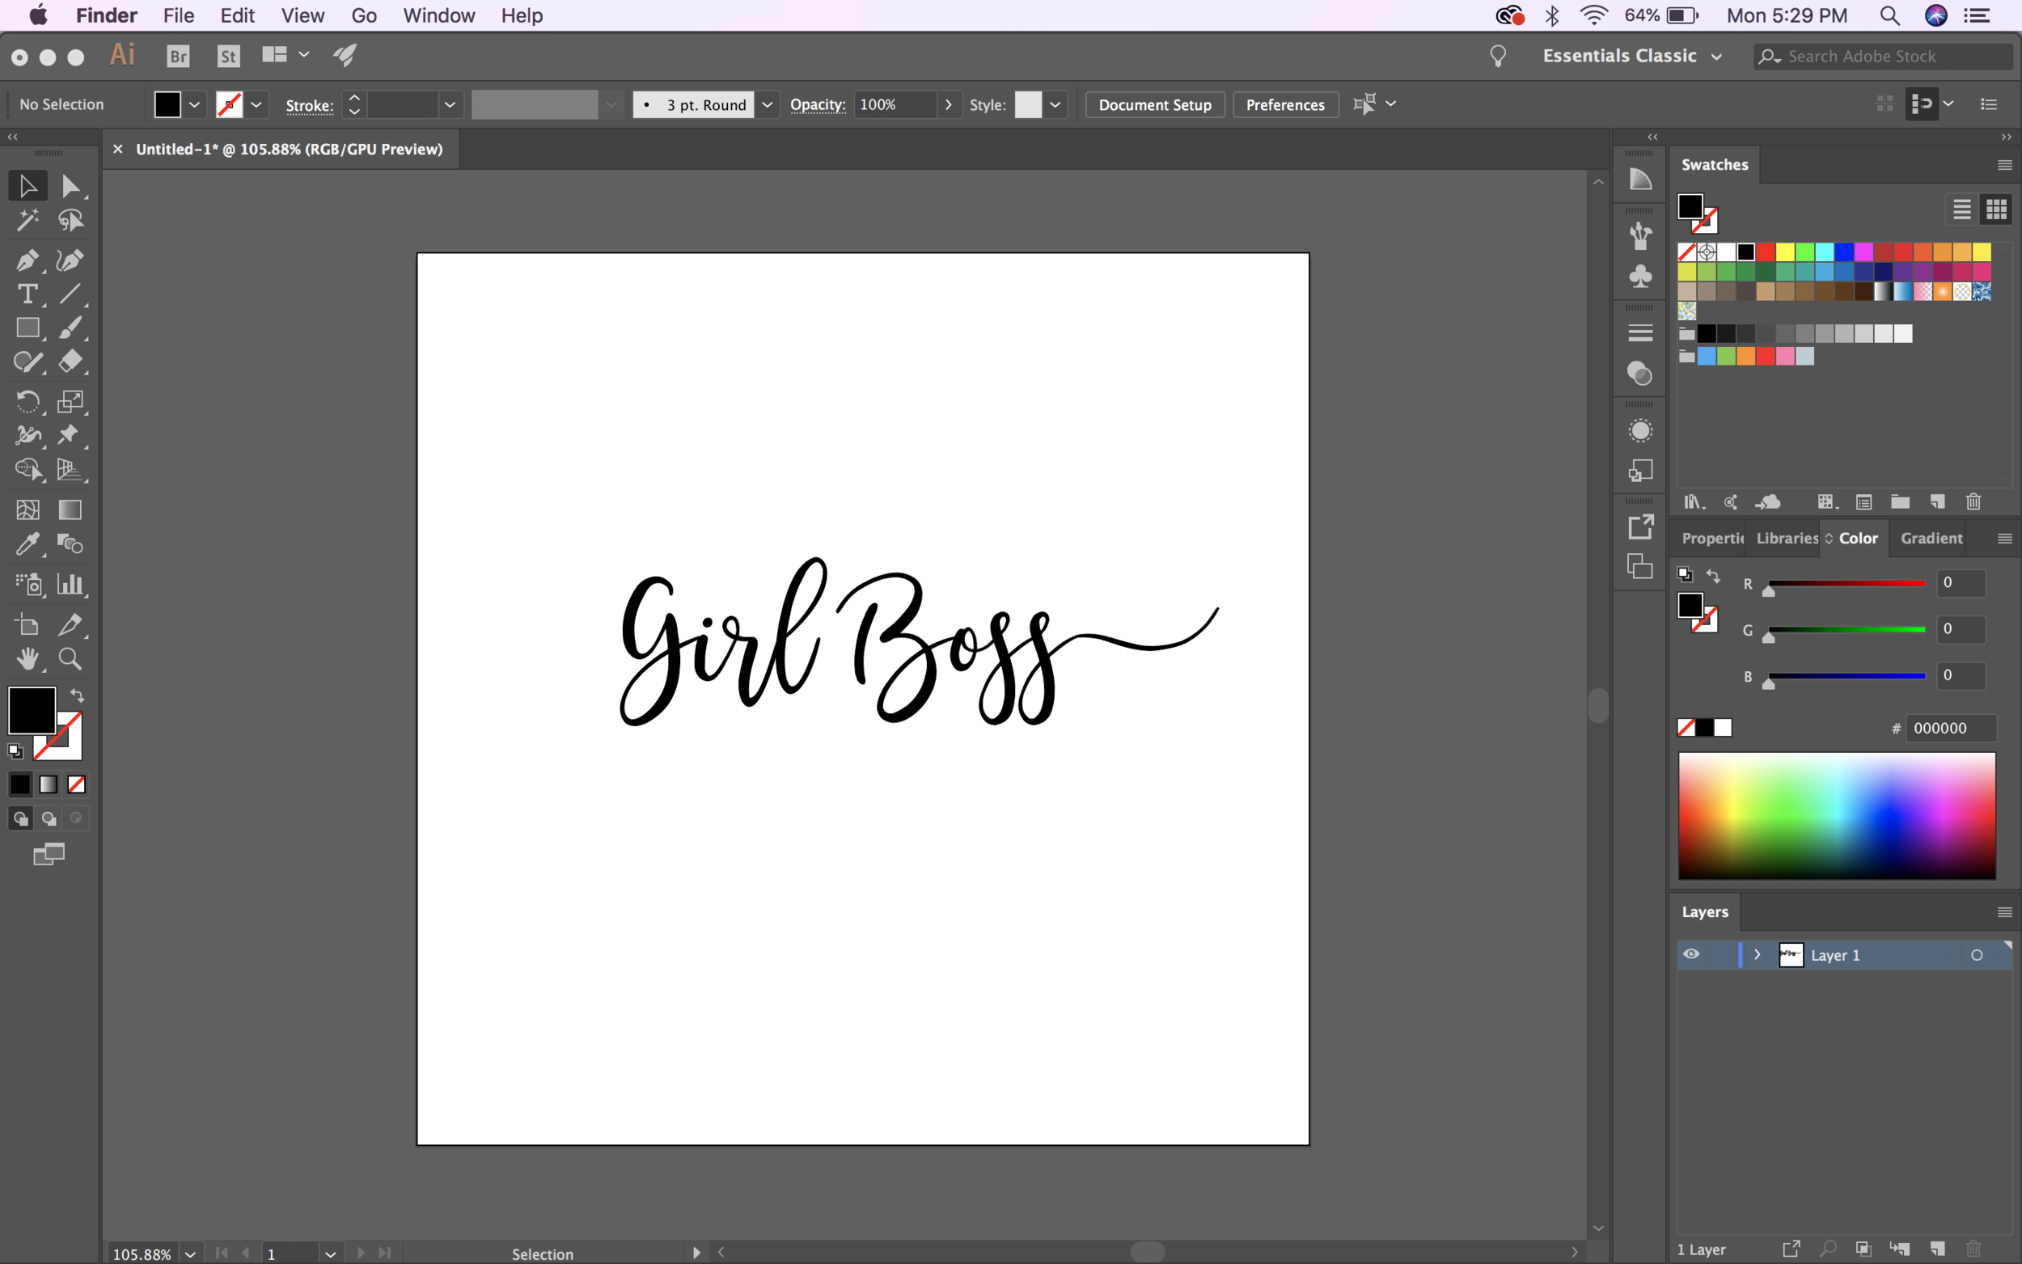The image size is (2022, 1264).
Task: Choose the Magic Wand tool
Action: [x=27, y=221]
